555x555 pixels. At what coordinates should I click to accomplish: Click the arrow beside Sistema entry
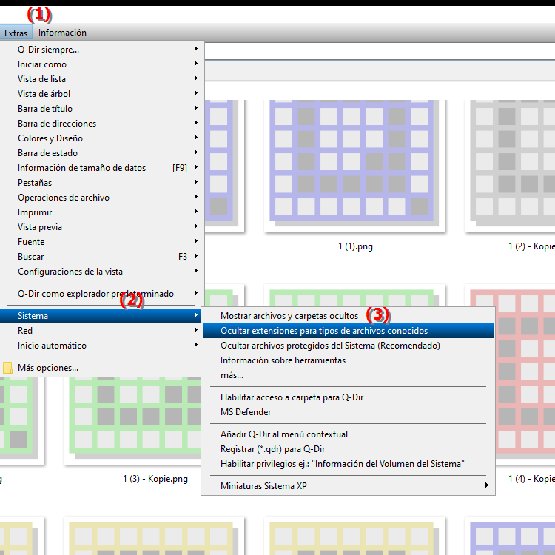(196, 315)
